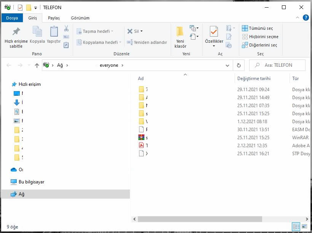Open the Dosya menu
The height and width of the screenshot is (233, 312).
point(12,18)
